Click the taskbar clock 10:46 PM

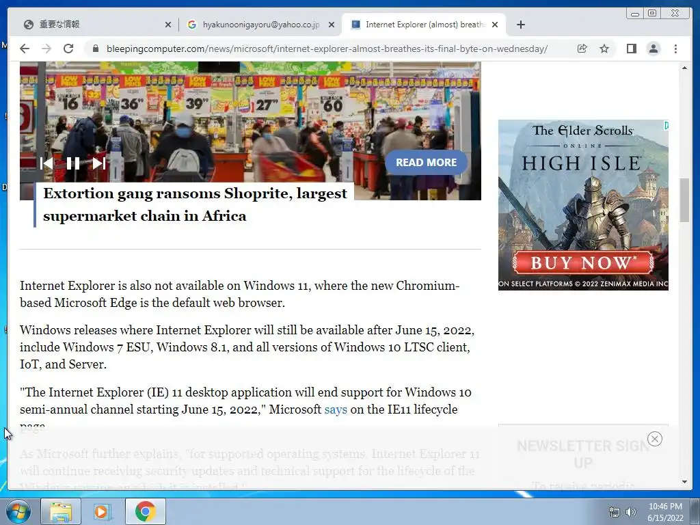tap(665, 507)
